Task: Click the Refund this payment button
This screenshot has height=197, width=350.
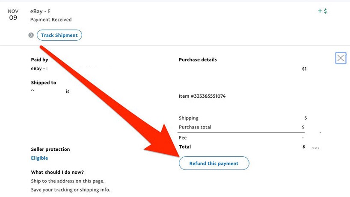Action: click(x=214, y=163)
